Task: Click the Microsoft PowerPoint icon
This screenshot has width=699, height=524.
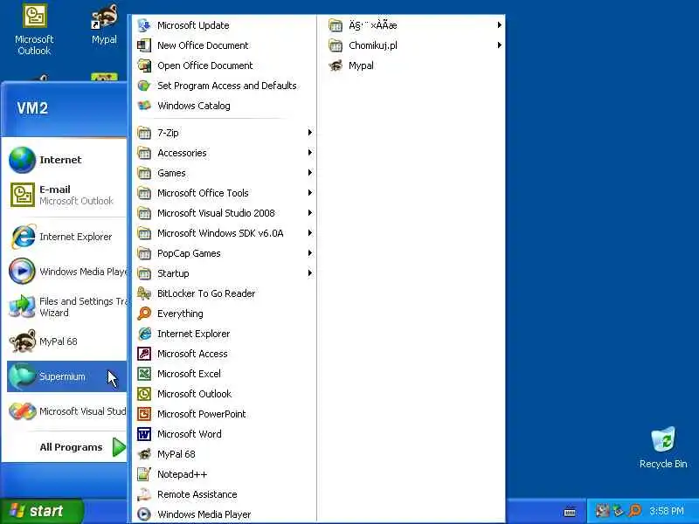Action: tap(144, 413)
